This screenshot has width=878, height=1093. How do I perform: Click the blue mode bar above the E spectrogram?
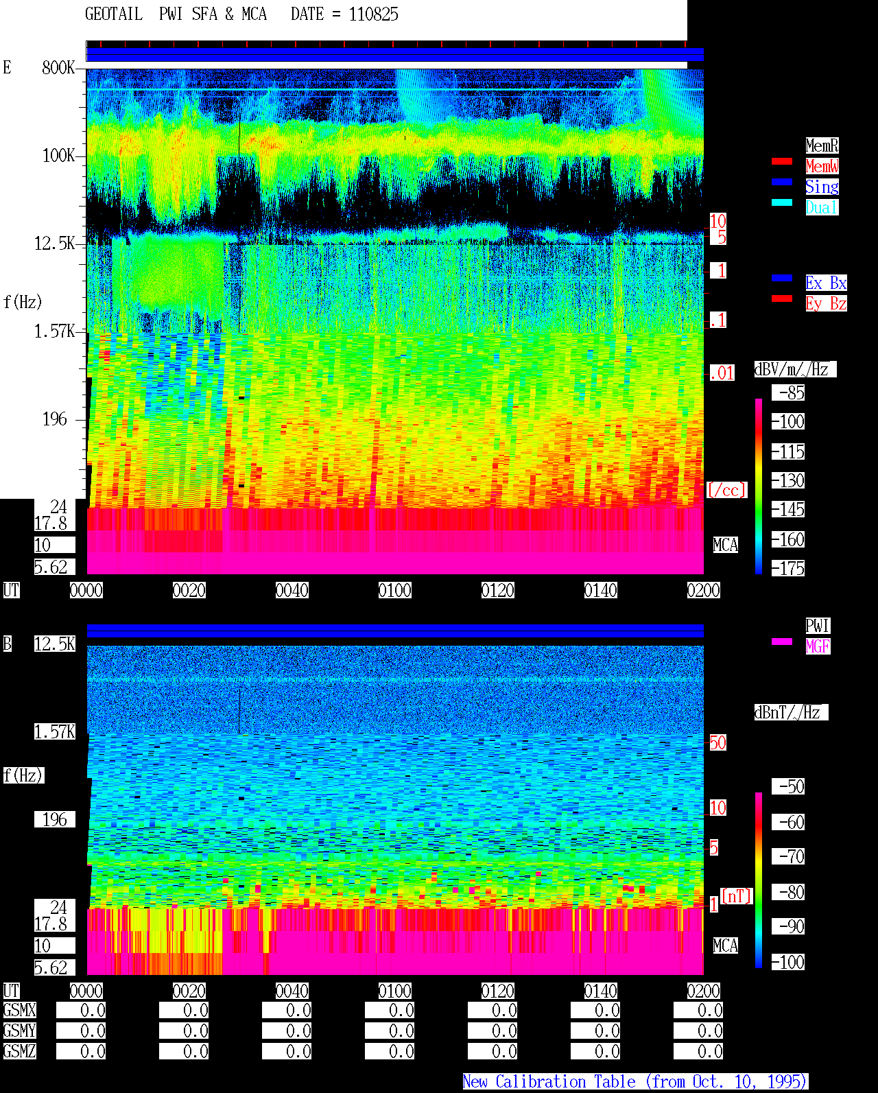(x=395, y=55)
